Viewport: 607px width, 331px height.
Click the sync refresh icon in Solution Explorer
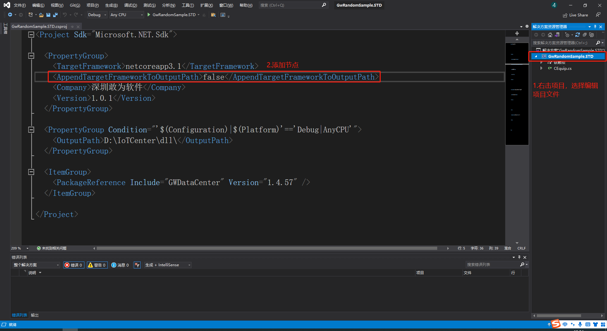pyautogui.click(x=578, y=35)
